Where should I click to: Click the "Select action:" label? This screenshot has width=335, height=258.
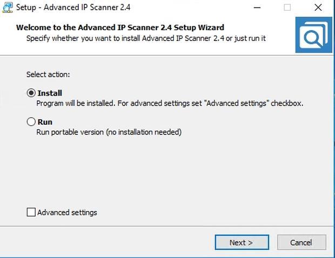pos(48,74)
